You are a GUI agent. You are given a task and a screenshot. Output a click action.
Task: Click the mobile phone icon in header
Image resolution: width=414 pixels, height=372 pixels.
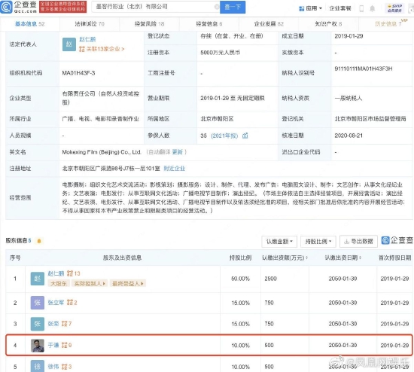(361, 8)
